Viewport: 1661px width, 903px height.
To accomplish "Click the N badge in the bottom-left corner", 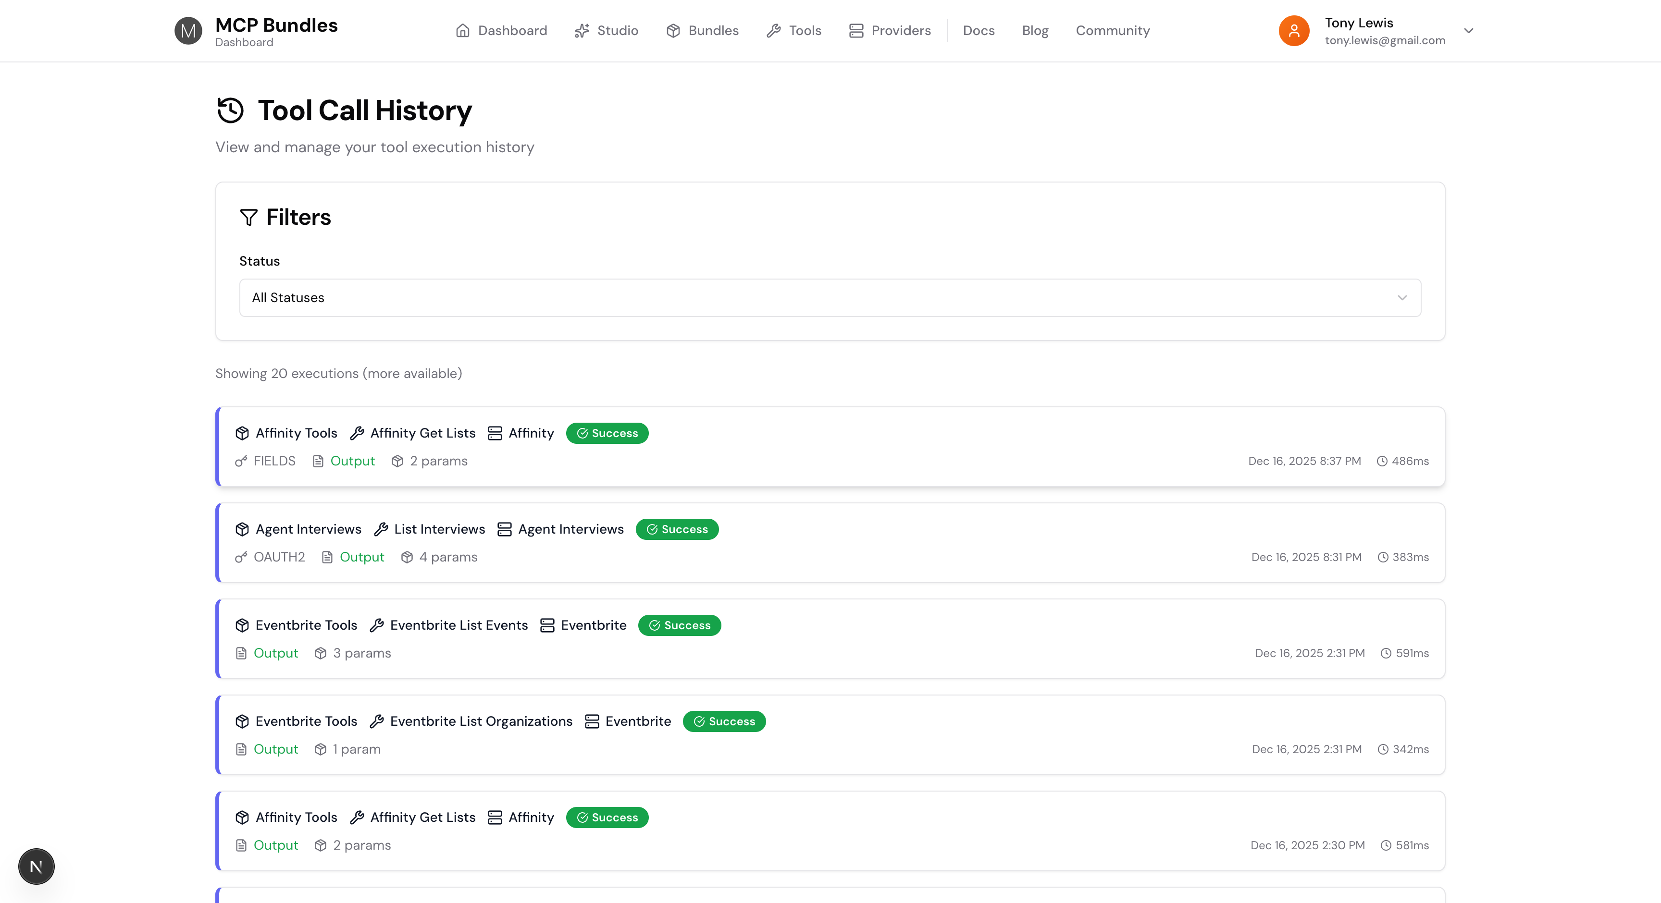I will [x=36, y=866].
